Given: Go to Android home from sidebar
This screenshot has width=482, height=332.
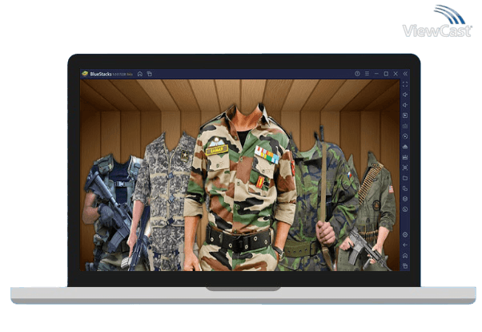Looking at the screenshot, I should coord(405,256).
